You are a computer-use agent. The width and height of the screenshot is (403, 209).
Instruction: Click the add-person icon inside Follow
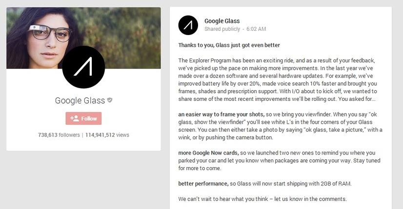point(75,118)
